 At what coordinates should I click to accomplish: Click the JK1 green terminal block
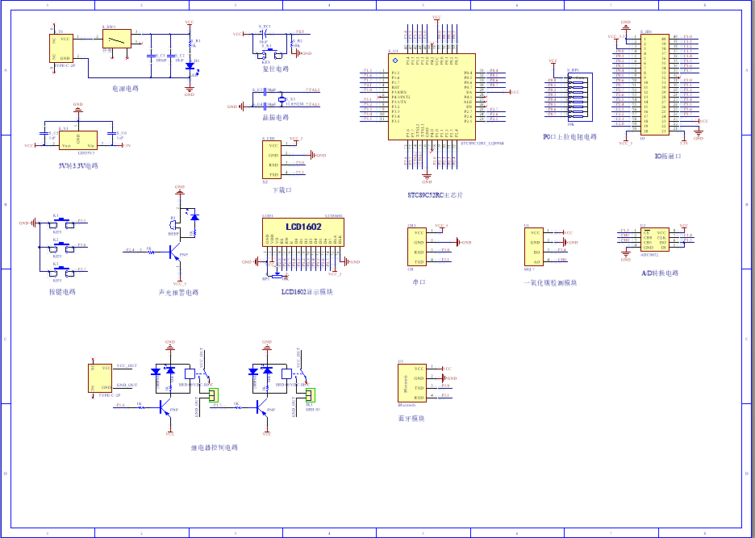coord(311,395)
